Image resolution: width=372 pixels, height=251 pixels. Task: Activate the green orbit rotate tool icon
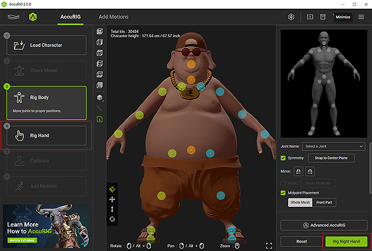(x=112, y=189)
